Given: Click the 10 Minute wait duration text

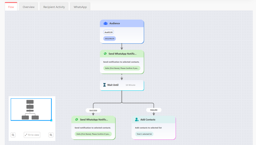Looking at the screenshot, I should [130, 85].
